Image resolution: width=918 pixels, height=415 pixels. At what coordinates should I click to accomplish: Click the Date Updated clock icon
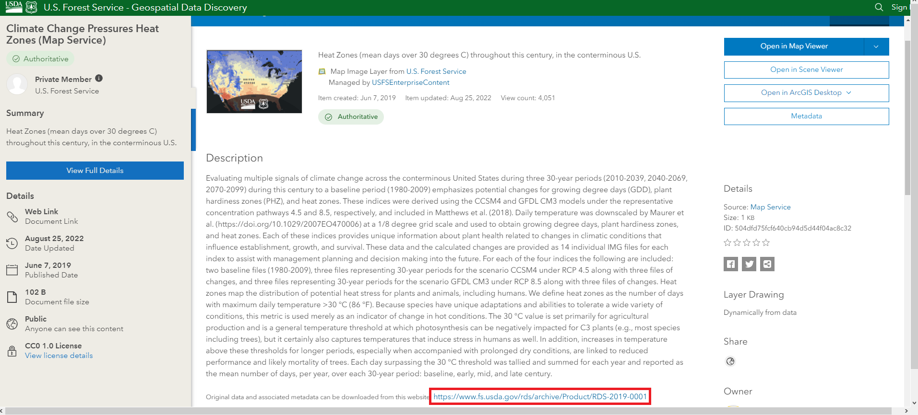click(x=12, y=243)
